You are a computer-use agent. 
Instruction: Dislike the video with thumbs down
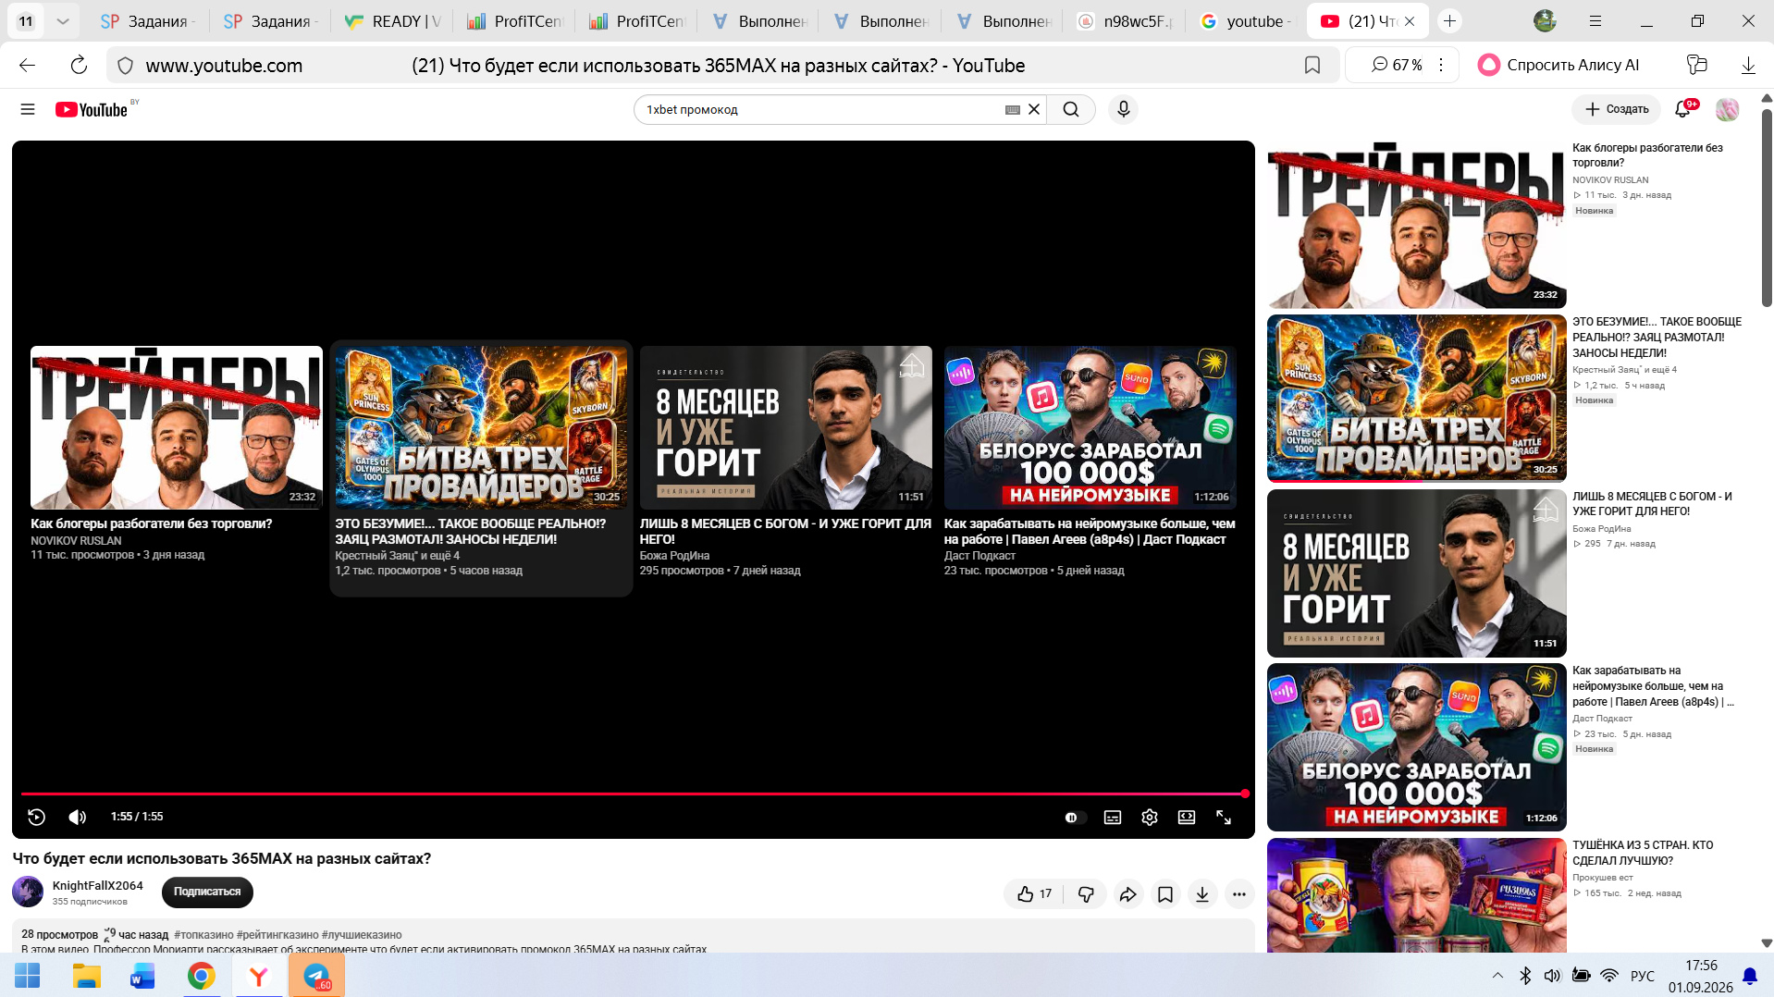[1086, 894]
